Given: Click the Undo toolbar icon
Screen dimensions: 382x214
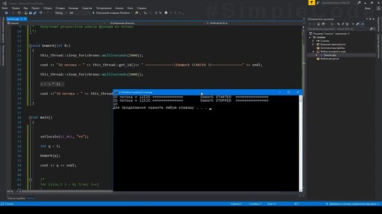Looking at the screenshot, I should click(x=41, y=13).
